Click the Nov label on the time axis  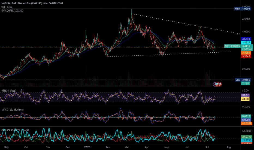[x=48, y=147]
